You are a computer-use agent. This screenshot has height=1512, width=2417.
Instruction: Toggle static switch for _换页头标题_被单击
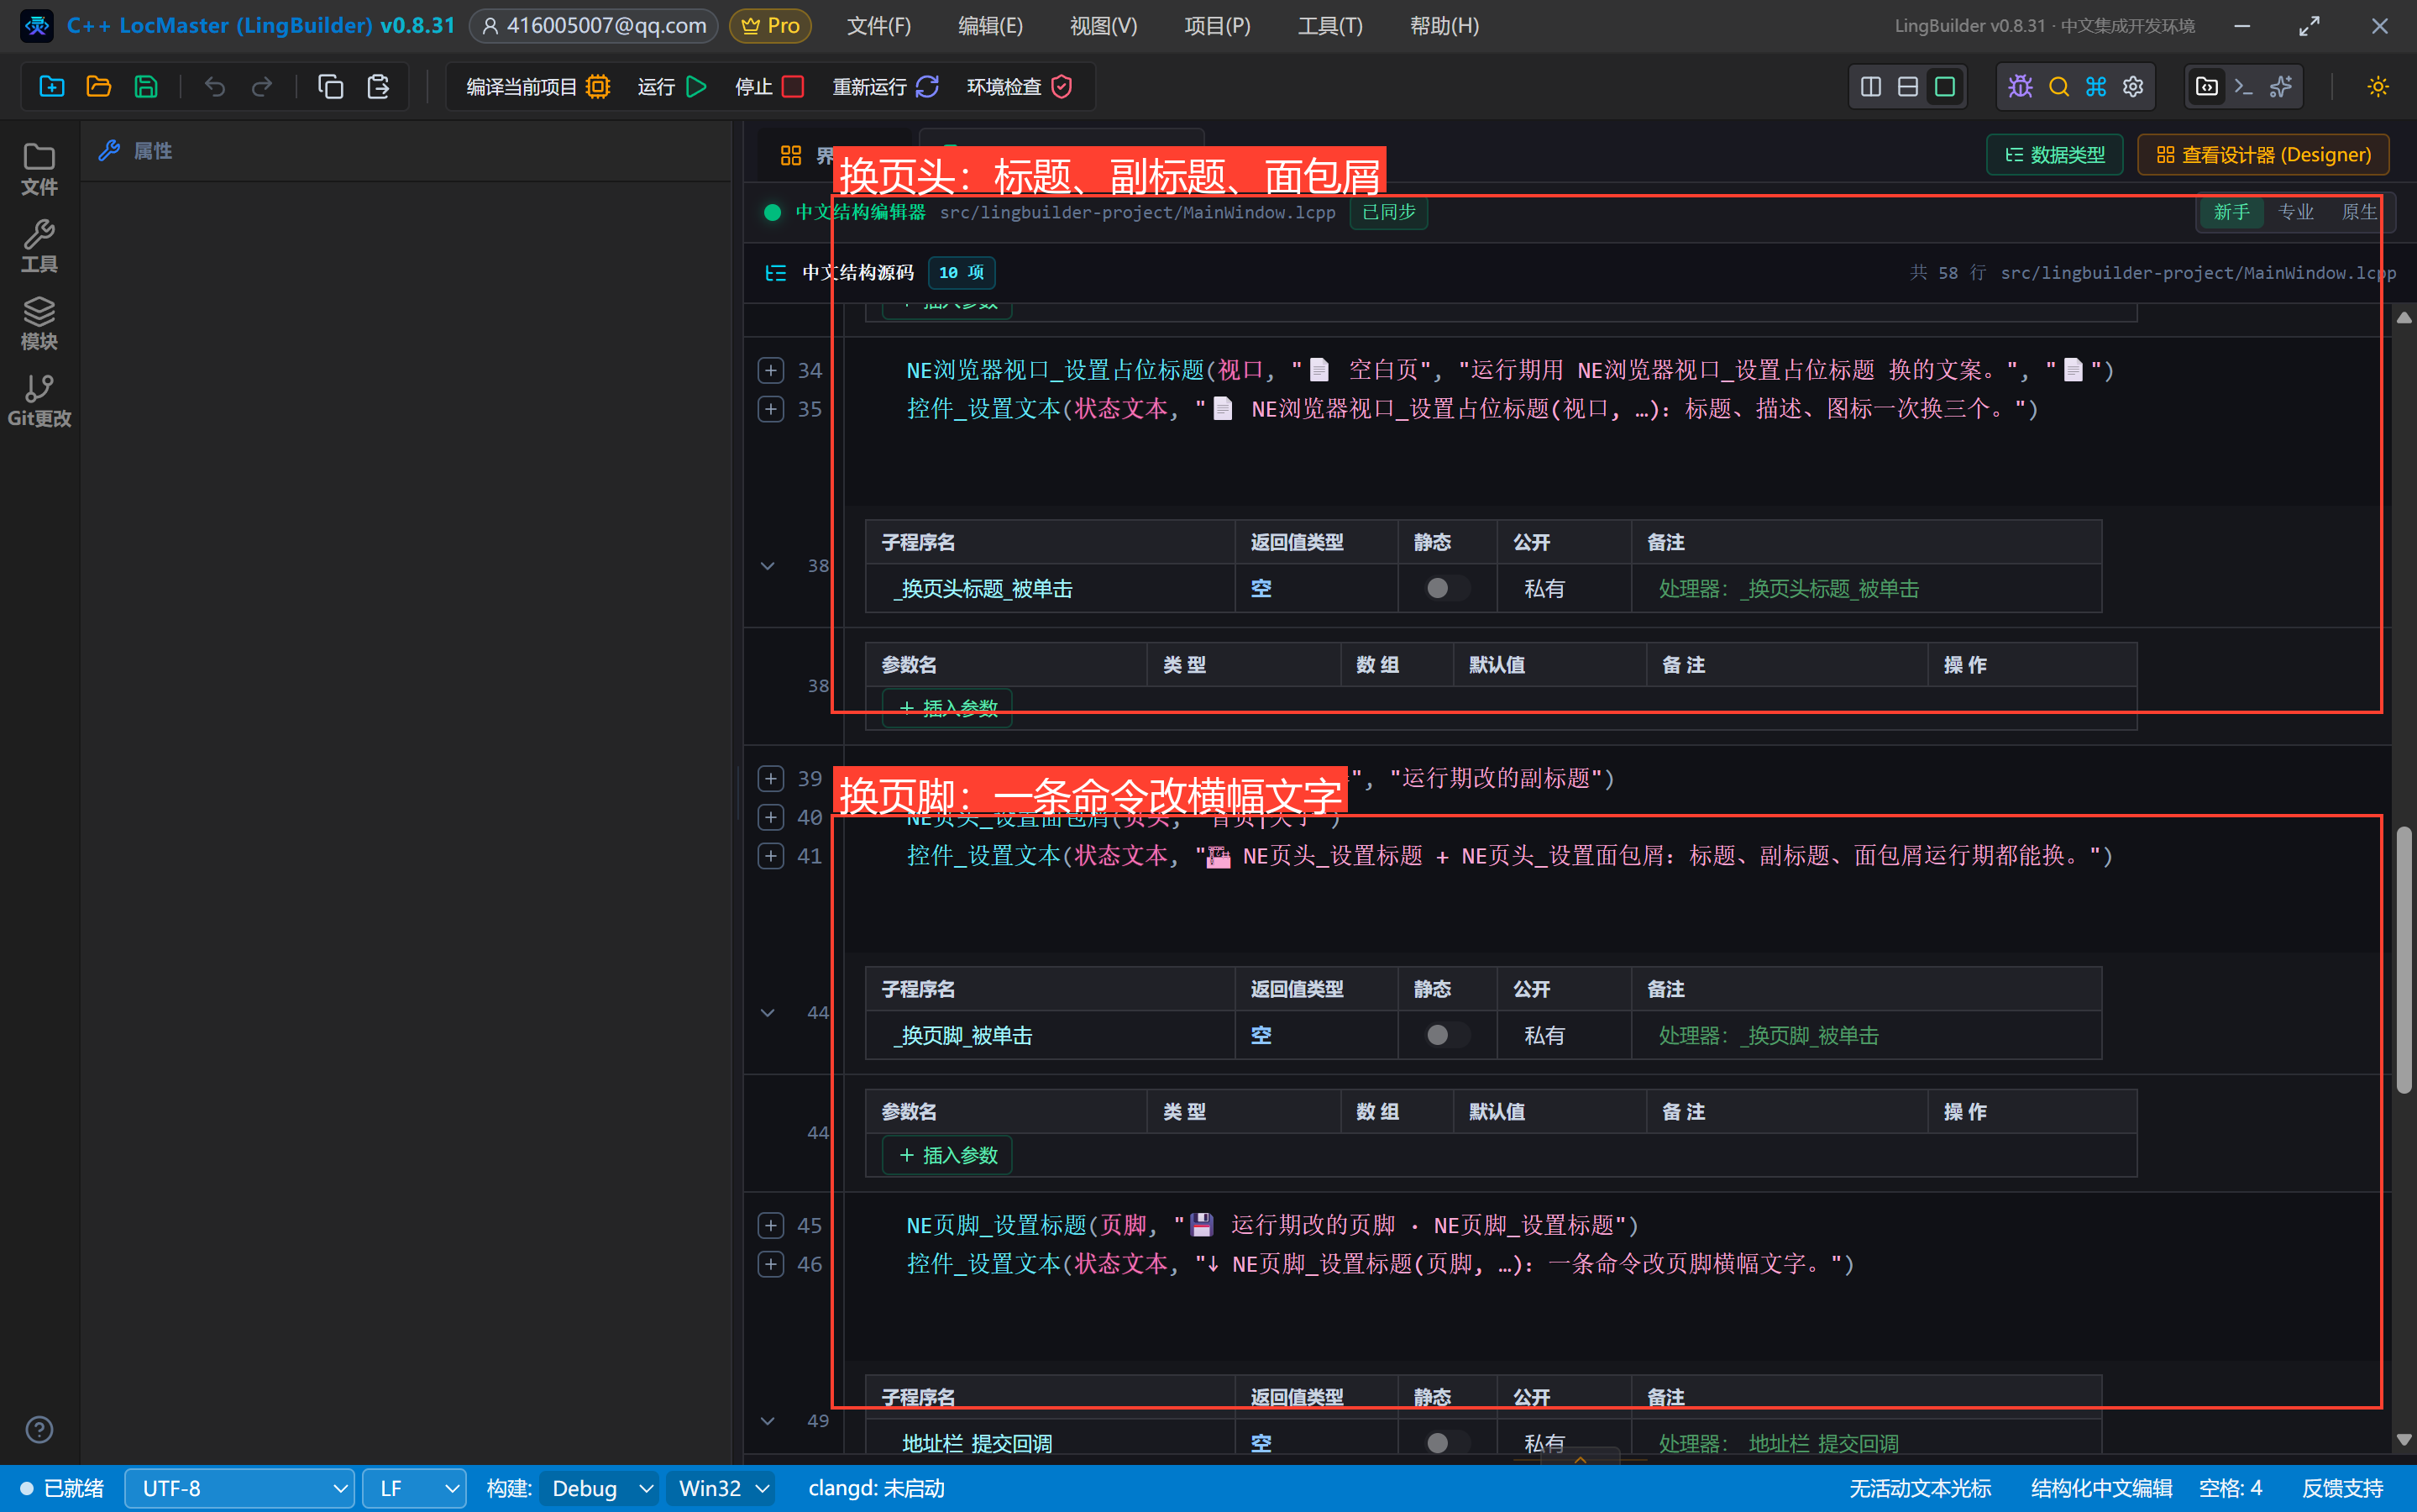[x=1445, y=588]
